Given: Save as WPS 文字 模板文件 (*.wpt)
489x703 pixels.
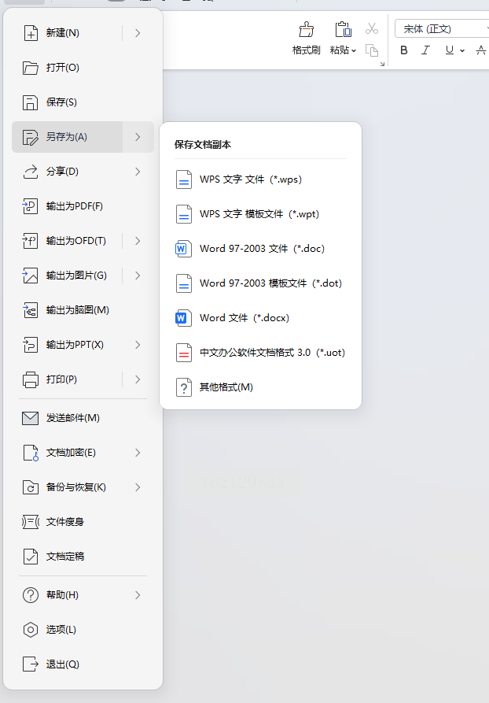Looking at the screenshot, I should coord(261,214).
